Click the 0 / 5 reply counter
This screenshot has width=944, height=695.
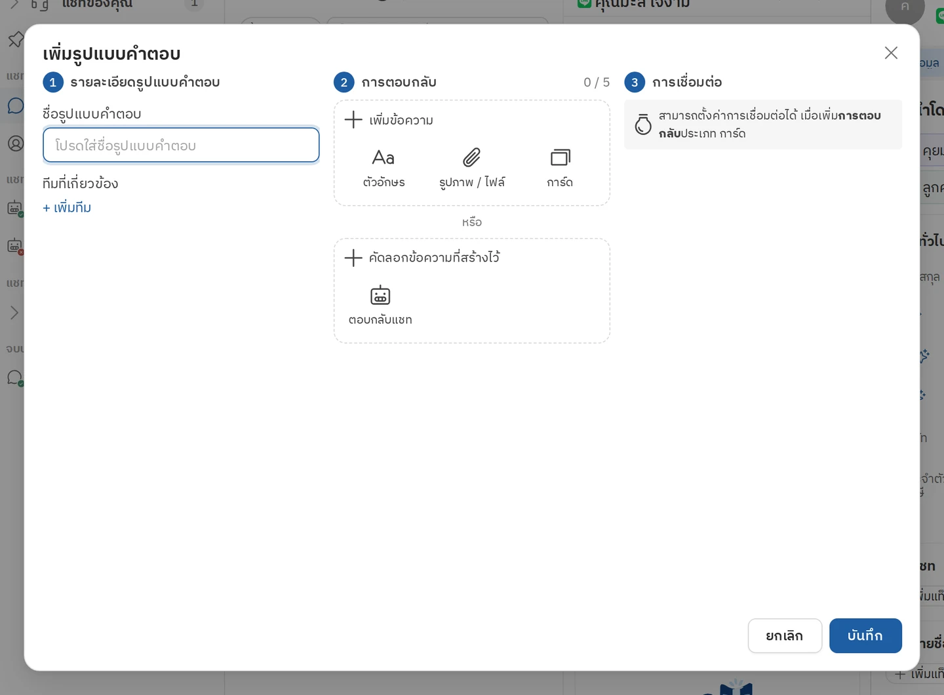pyautogui.click(x=597, y=82)
